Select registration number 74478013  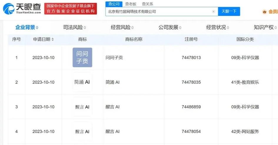tap(191, 58)
